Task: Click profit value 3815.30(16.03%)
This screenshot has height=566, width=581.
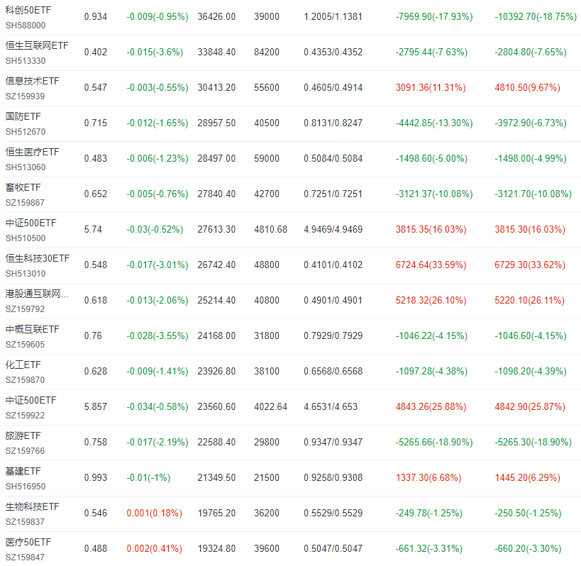Action: click(x=530, y=229)
